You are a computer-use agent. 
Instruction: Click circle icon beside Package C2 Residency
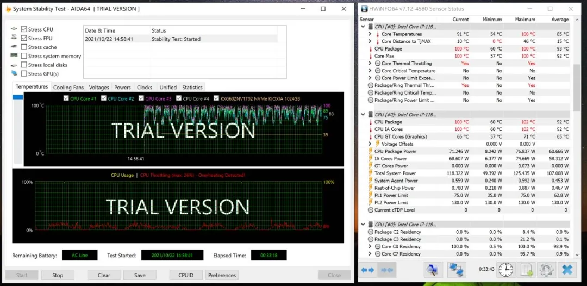(371, 232)
